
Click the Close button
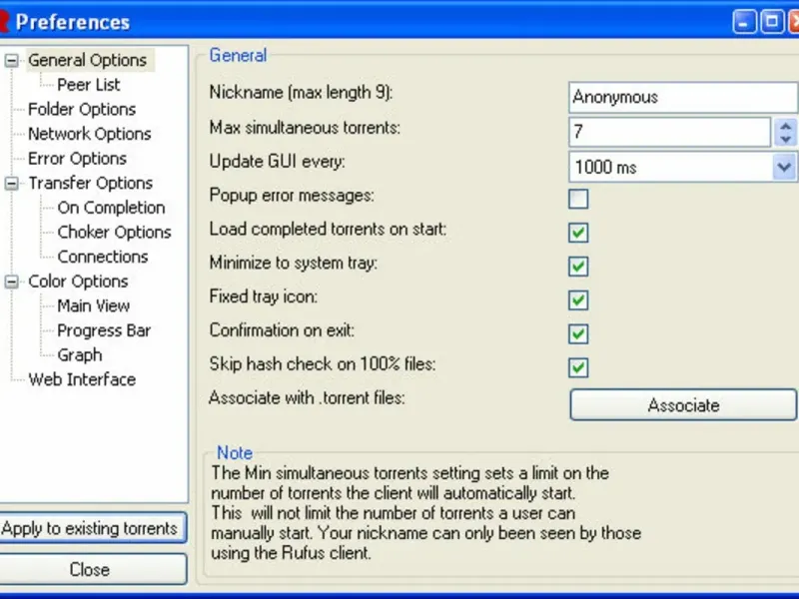[93, 569]
